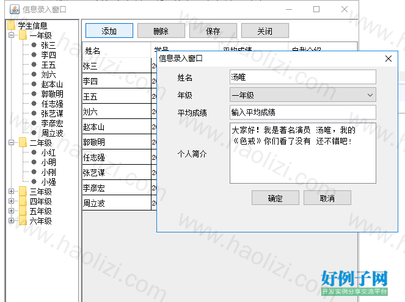
Task: Click the 三年级 folder icon
Action: [23, 192]
